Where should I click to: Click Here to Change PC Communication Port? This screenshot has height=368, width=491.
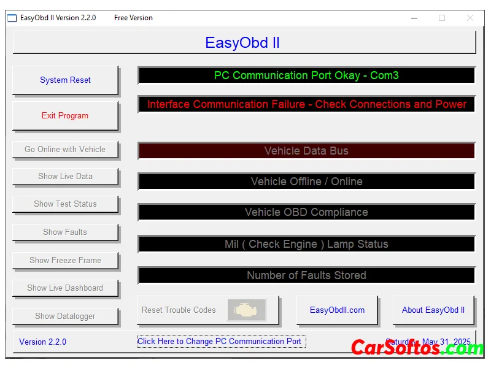(x=220, y=342)
